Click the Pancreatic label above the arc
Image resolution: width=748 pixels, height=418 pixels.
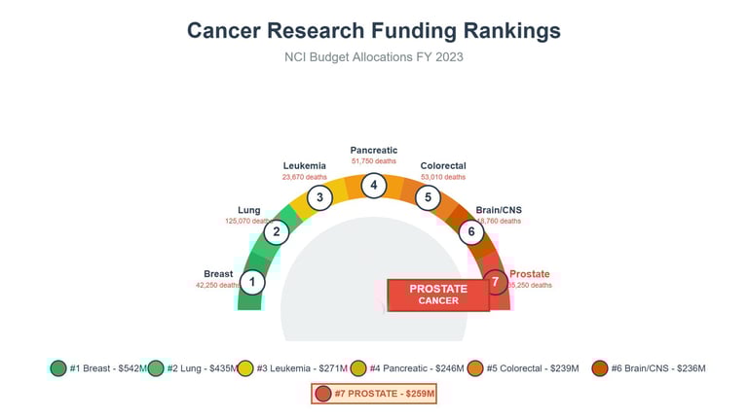click(374, 151)
